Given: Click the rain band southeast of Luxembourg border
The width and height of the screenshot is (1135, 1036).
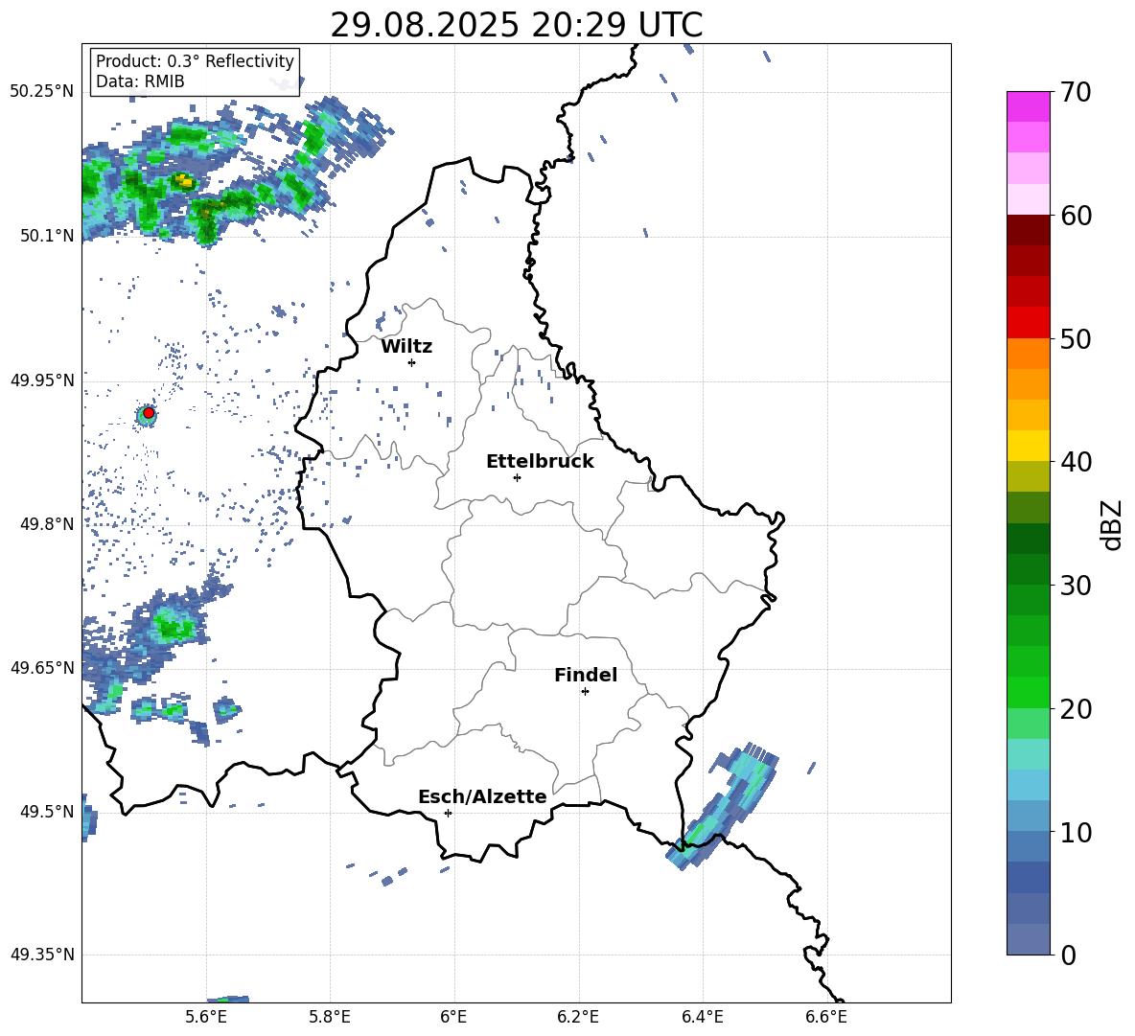Looking at the screenshot, I should (x=725, y=804).
